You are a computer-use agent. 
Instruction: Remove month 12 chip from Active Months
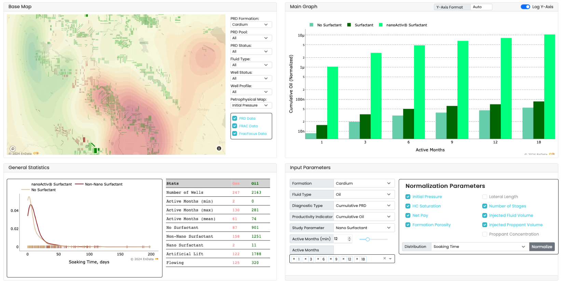[343, 259]
